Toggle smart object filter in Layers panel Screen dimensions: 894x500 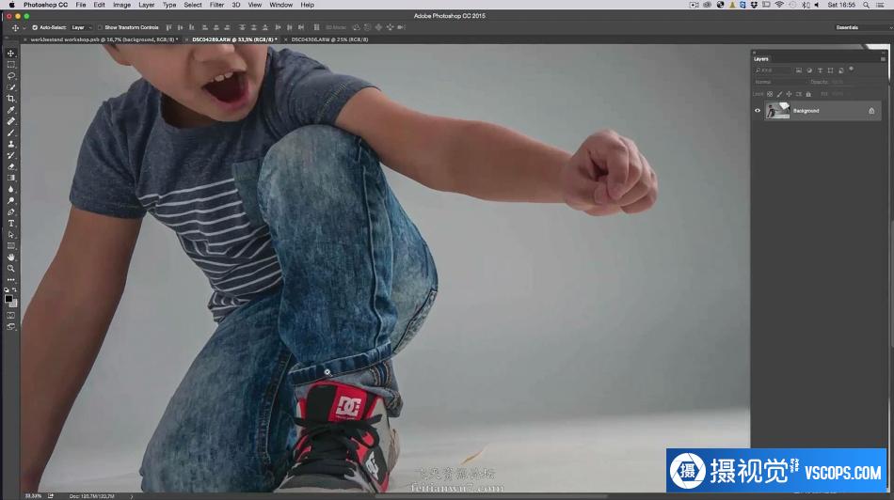click(841, 70)
